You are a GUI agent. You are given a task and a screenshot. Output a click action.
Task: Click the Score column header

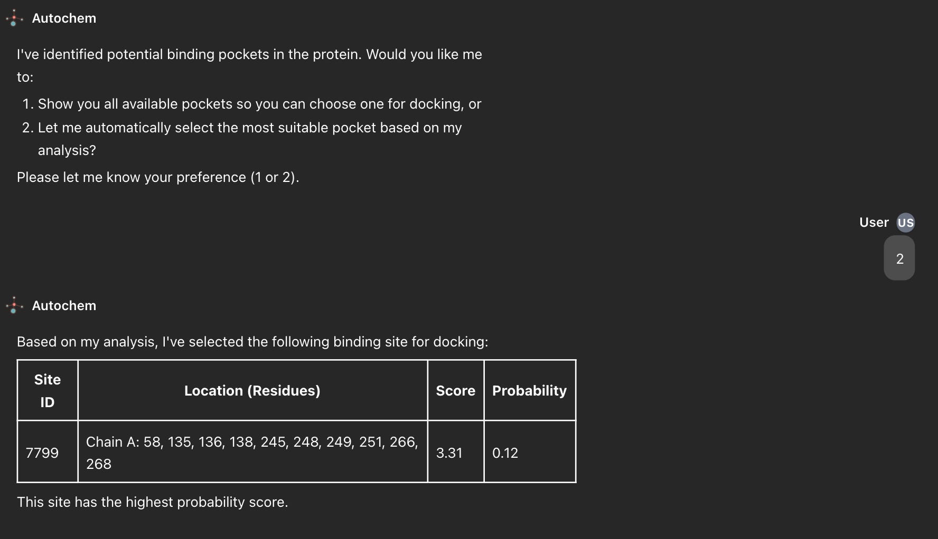(x=456, y=391)
